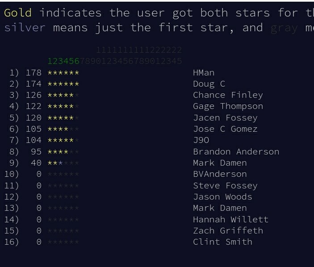The image size is (314, 267).
Task: Open Doug C's leaderboard entry
Action: [x=209, y=84]
